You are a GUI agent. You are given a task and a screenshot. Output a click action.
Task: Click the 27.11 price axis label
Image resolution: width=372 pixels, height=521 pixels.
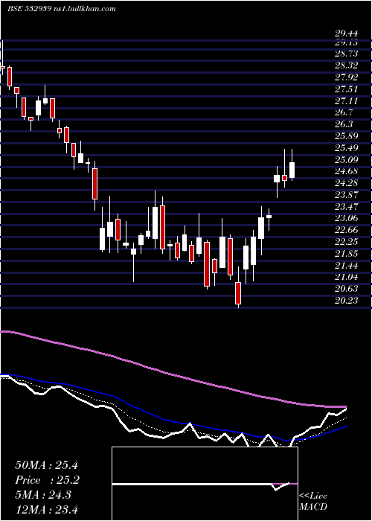pos(347,101)
